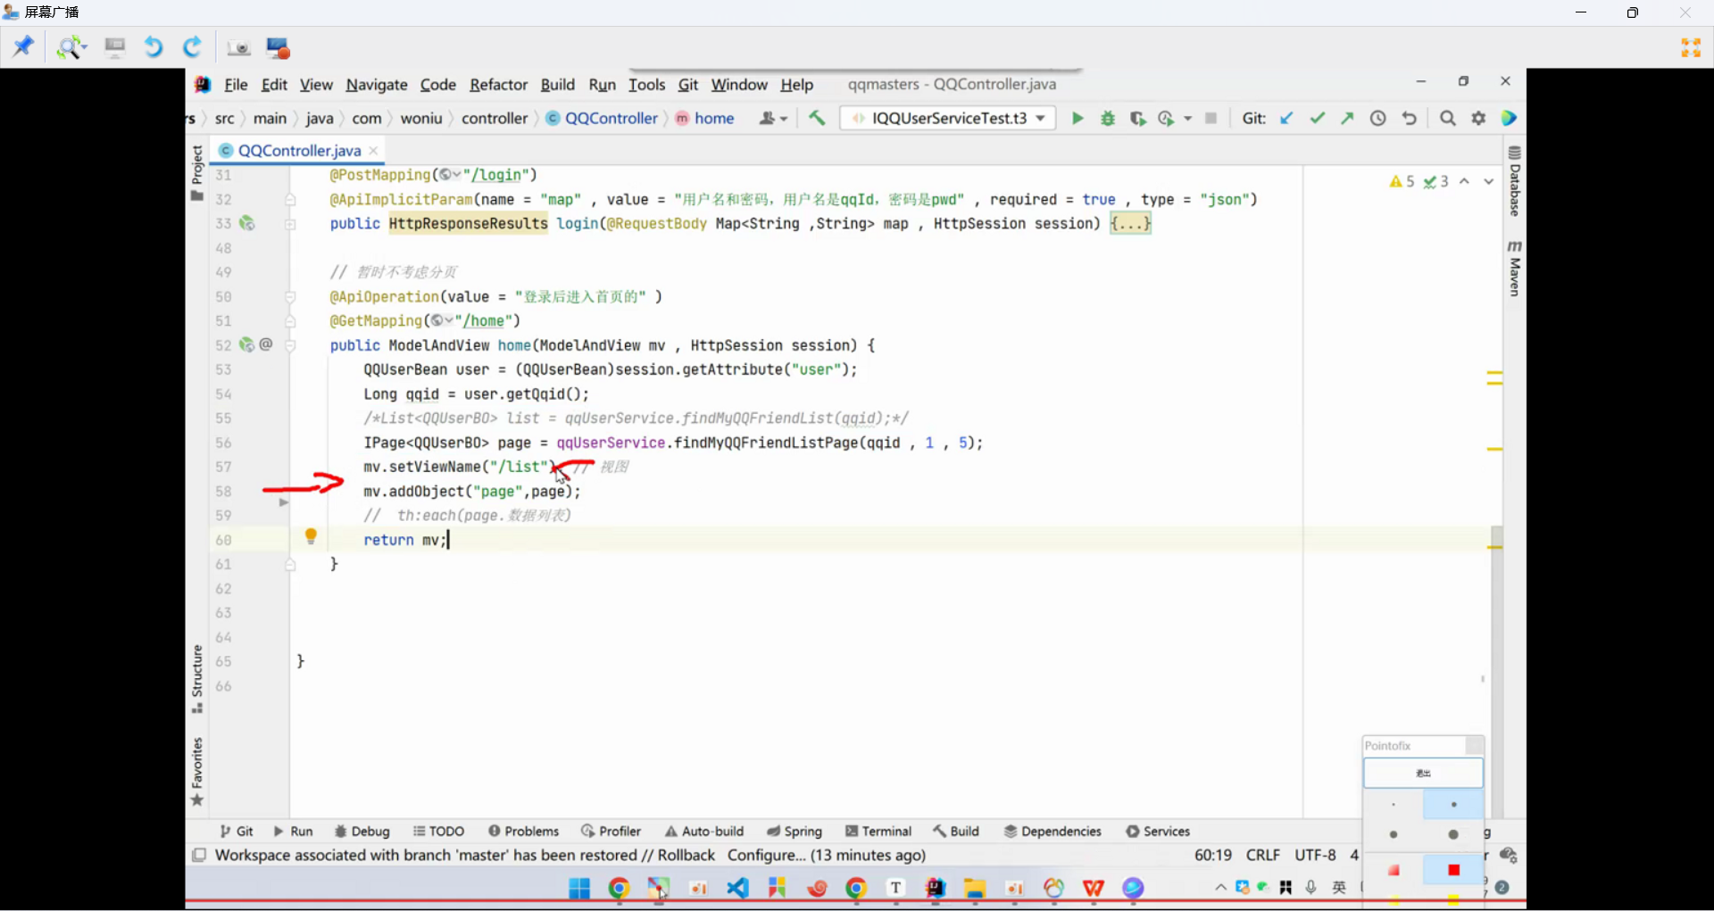Toggle the Project tool window sidebar
This screenshot has width=1714, height=911.
click(x=197, y=171)
